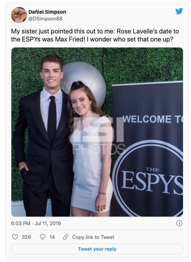Open the profile picture of Dañiel Simpson

(x=19, y=15)
